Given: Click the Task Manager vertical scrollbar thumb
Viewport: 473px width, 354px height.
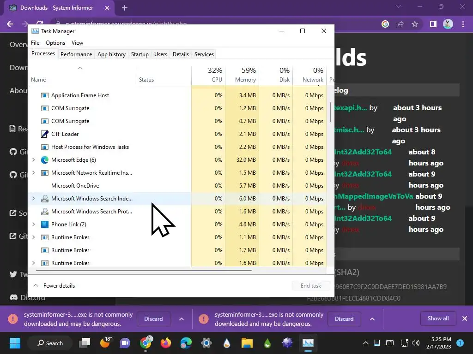Looking at the screenshot, I should [331, 112].
